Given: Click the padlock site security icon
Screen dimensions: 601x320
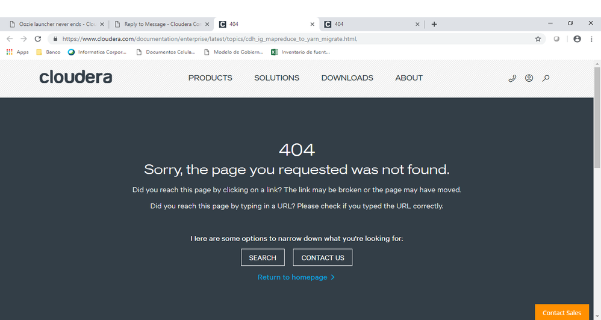Looking at the screenshot, I should click(55, 38).
